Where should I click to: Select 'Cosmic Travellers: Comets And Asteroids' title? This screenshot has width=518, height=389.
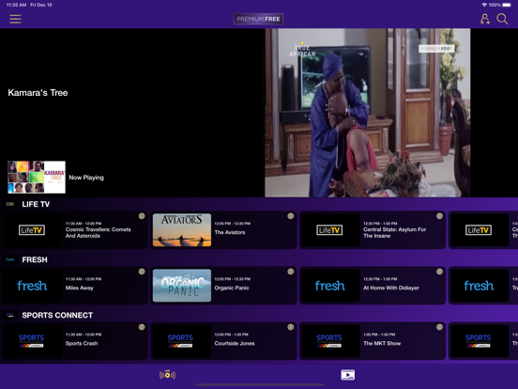pos(99,232)
